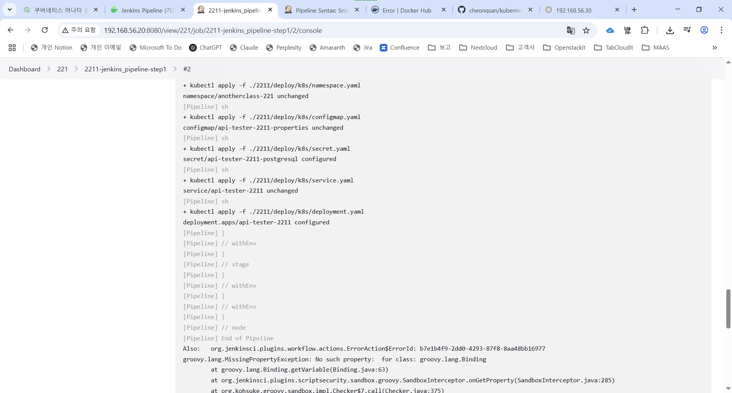The height and width of the screenshot is (393, 732).
Task: Click the 'deployment.apps/api-tester-2211 configured' output line
Action: click(256, 222)
